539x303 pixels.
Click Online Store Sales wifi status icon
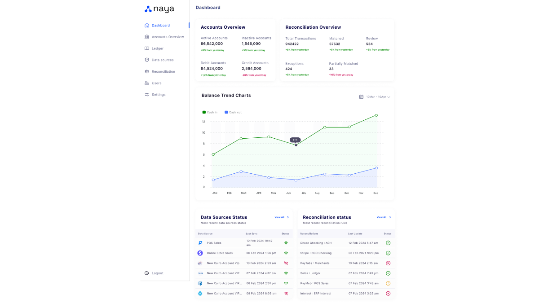point(286,253)
